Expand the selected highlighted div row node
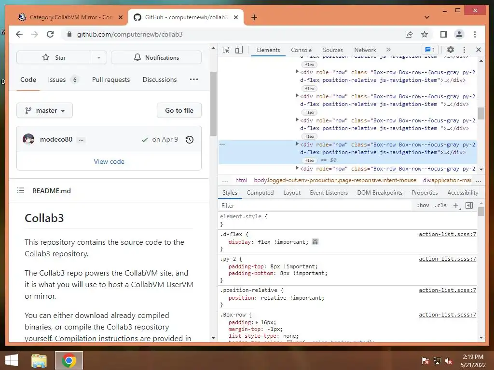 coord(297,144)
